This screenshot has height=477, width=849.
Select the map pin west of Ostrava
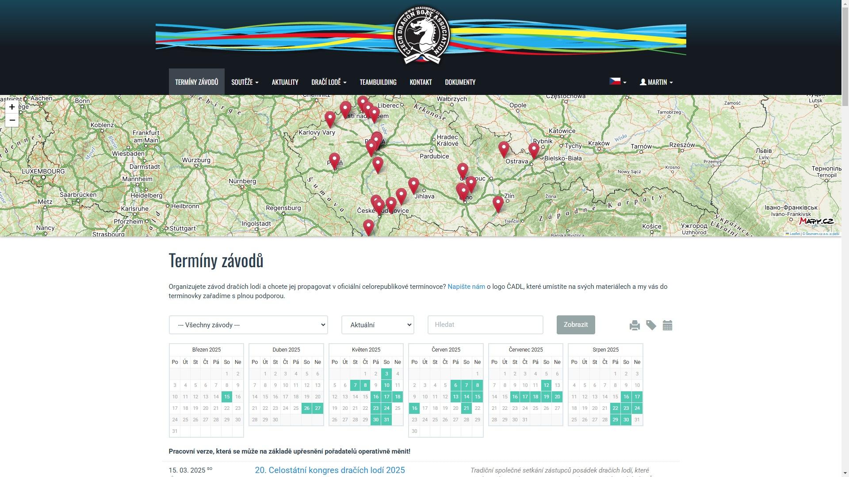click(504, 150)
